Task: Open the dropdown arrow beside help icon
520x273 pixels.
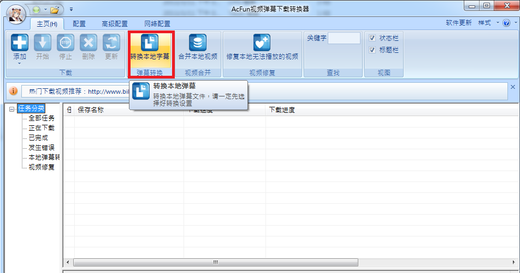Action: [x=516, y=23]
